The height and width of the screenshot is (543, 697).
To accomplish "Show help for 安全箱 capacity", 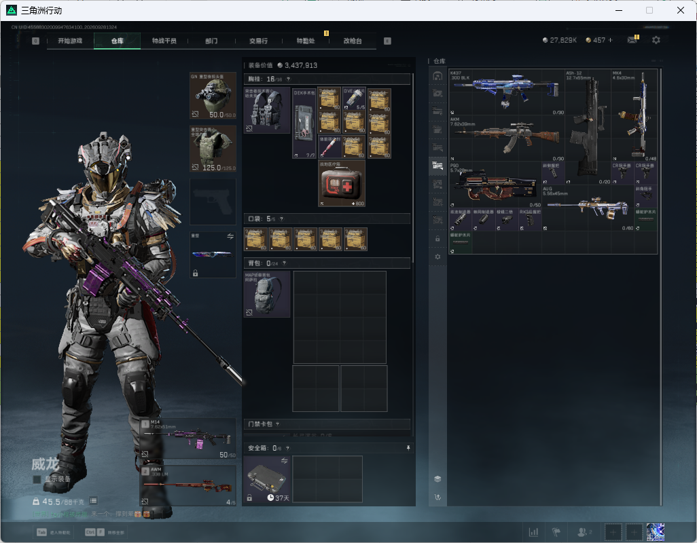I will 287,448.
